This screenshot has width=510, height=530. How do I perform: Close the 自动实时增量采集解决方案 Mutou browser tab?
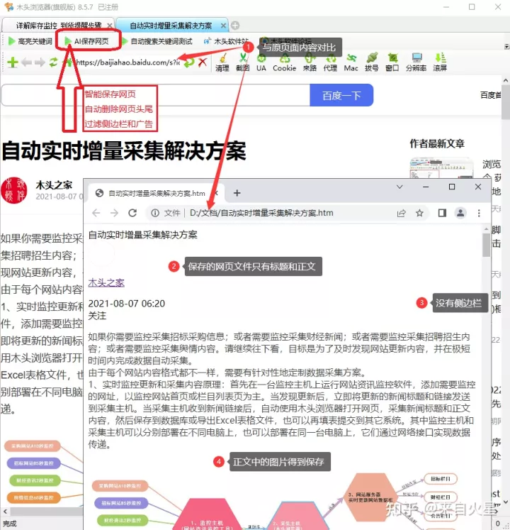click(223, 26)
